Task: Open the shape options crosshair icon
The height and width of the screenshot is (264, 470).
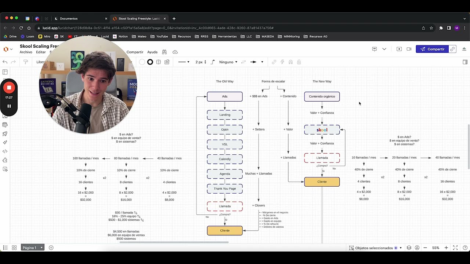Action: (x=159, y=62)
